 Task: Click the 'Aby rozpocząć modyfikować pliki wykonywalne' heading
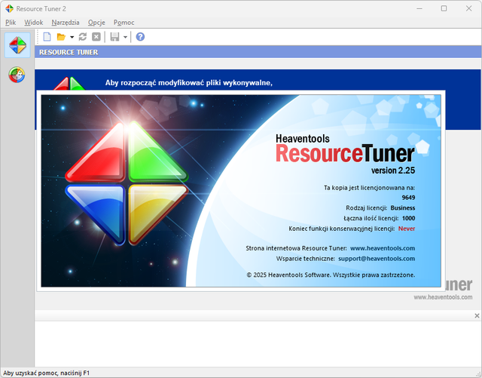point(189,82)
